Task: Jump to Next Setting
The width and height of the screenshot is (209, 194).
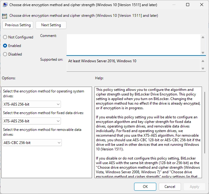Action: tap(51, 25)
